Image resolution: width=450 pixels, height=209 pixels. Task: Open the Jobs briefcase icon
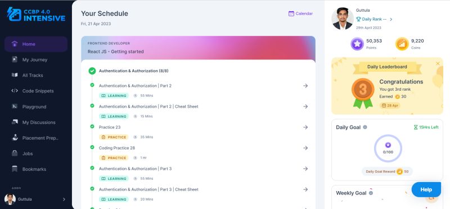pyautogui.click(x=15, y=153)
